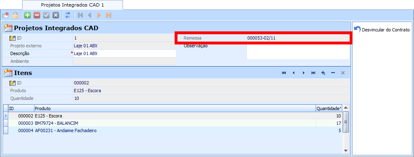Click the green add record icon
Screen dimensions: 414x157
point(27,15)
